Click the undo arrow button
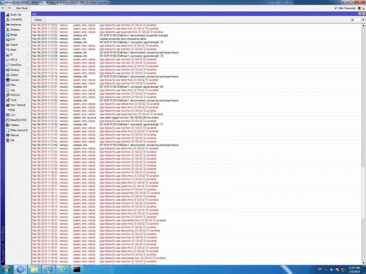 (3, 8)
